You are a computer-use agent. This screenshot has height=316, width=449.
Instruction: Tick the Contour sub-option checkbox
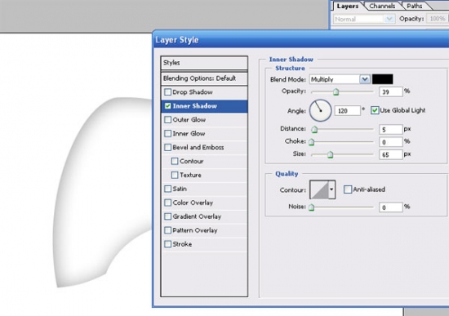click(x=175, y=161)
